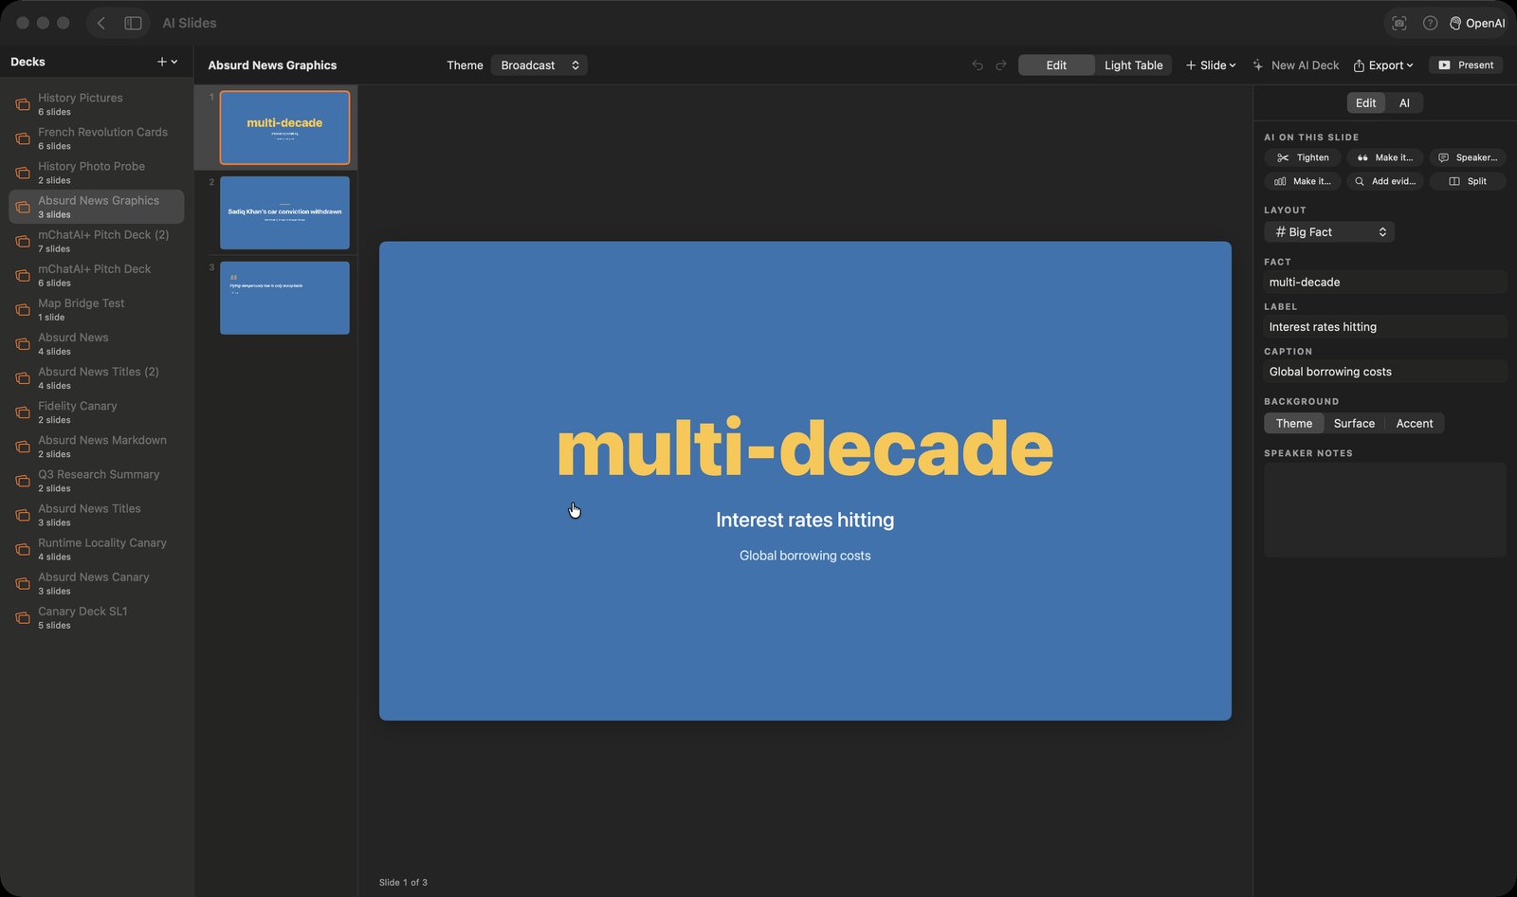This screenshot has width=1517, height=897.
Task: Click the Add evidence magnifier action
Action: (x=1384, y=181)
